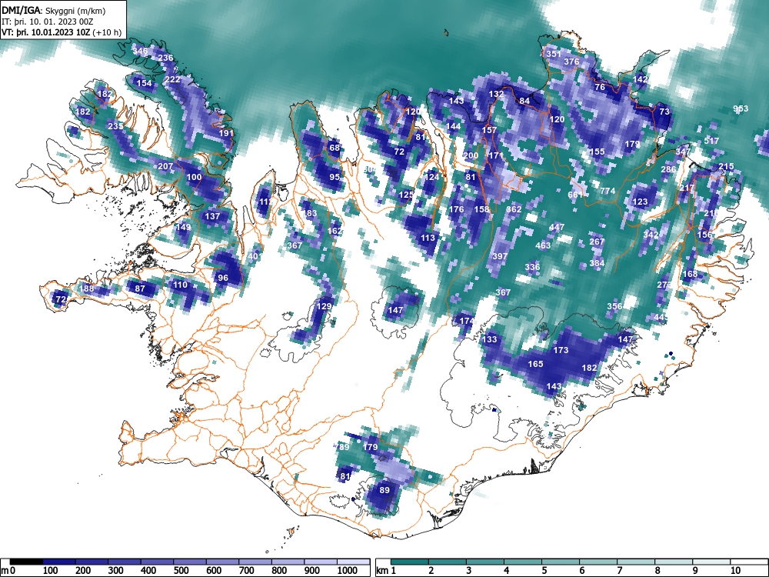This screenshot has width=769, height=577.
Task: Click the visibility value 142
Action: (x=640, y=79)
